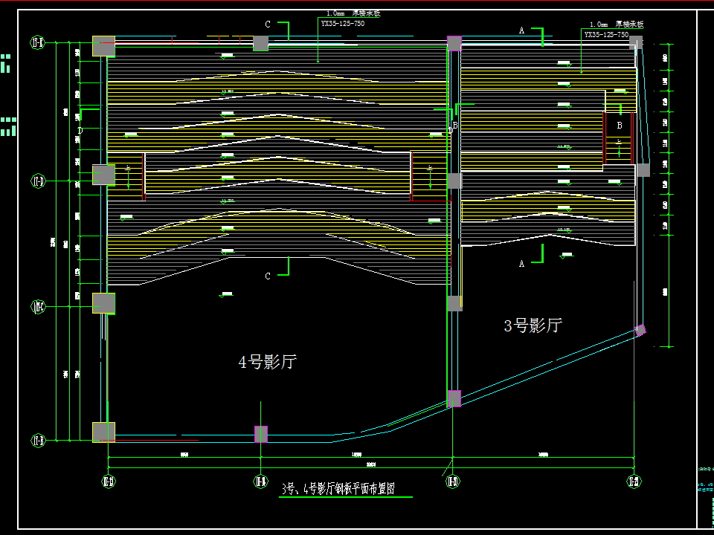Viewport: 714px width, 535px height.
Task: Select the 4号影厅 room label
Action: (x=268, y=362)
